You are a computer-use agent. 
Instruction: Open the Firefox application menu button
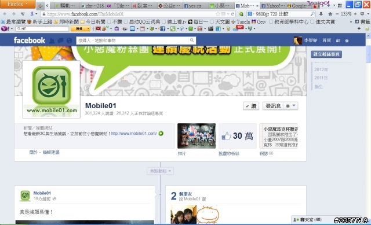17,4
